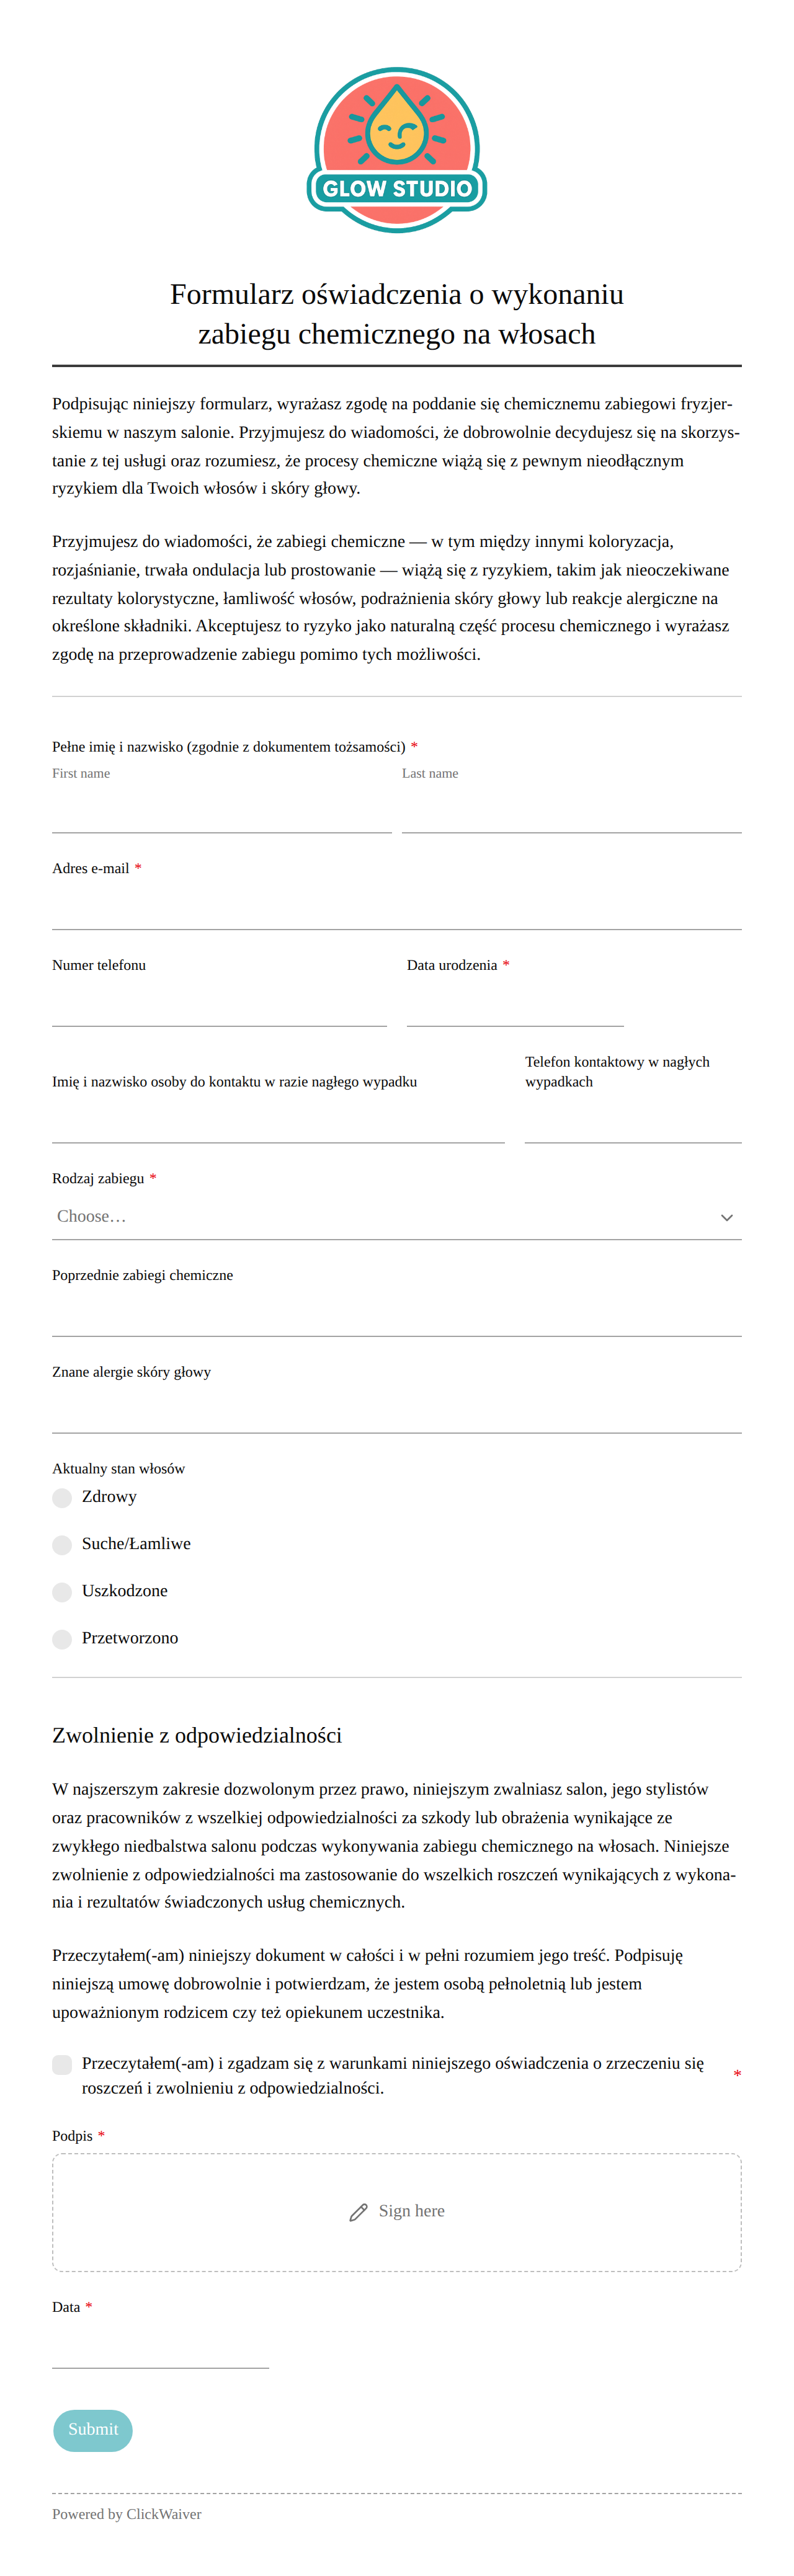Check the Przeczytałem(-am) agreement checkbox
Screen dimensions: 794x2576
coord(62,2064)
